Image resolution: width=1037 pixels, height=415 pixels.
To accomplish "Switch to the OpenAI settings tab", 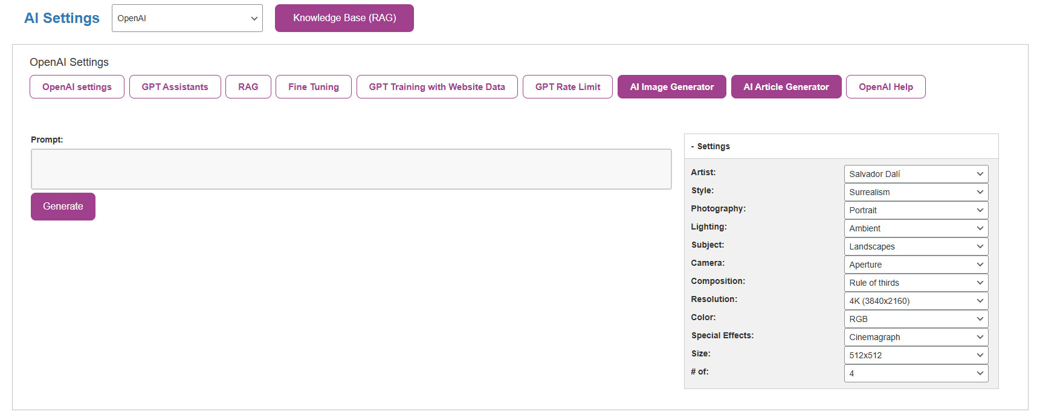I will [77, 87].
